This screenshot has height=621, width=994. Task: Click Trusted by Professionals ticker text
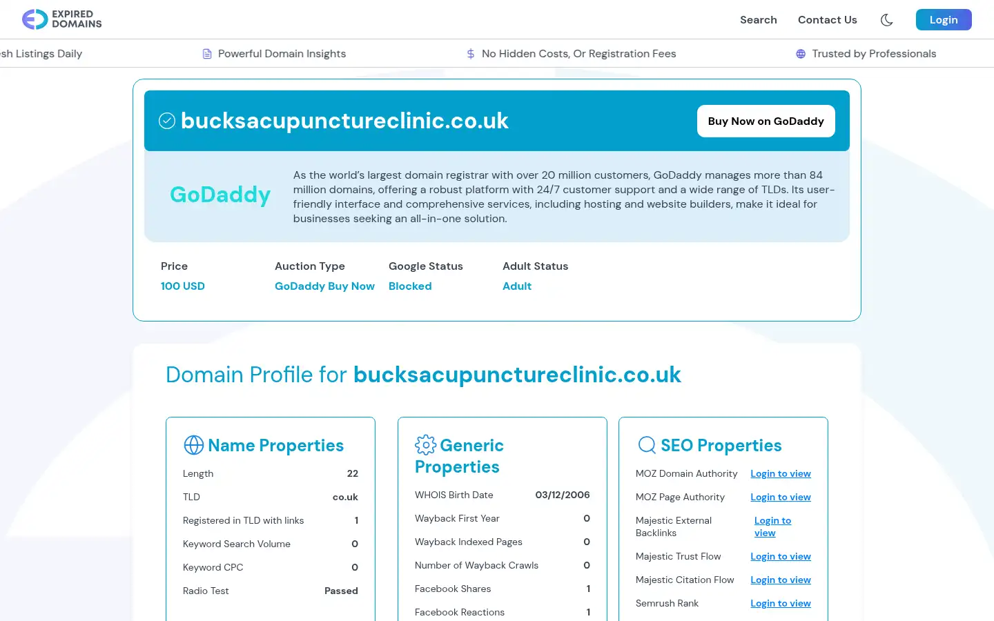pos(874,54)
